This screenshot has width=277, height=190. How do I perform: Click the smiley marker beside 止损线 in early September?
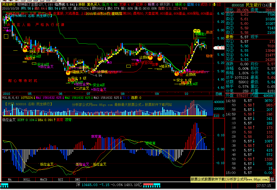[150, 57]
